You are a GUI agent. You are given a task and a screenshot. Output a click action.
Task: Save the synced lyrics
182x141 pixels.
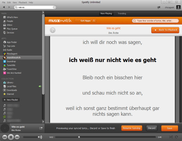click(170, 128)
